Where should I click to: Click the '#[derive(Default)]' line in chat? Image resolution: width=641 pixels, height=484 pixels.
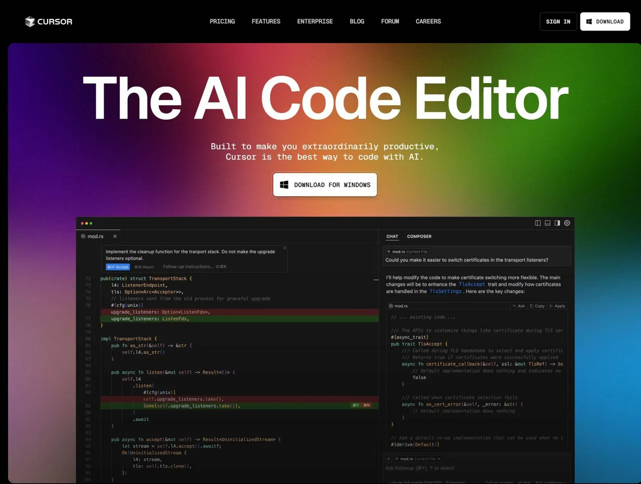[x=415, y=444]
